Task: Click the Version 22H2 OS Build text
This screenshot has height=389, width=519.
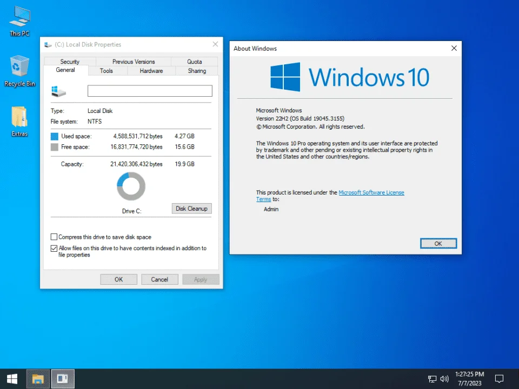Action: [x=300, y=118]
